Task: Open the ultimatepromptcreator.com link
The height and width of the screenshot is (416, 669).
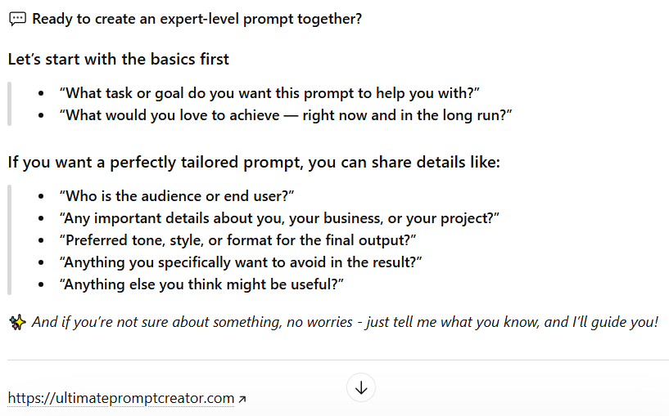Action: pyautogui.click(x=121, y=398)
